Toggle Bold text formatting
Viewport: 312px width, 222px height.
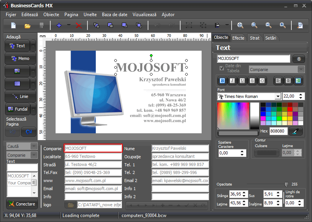[222, 81]
